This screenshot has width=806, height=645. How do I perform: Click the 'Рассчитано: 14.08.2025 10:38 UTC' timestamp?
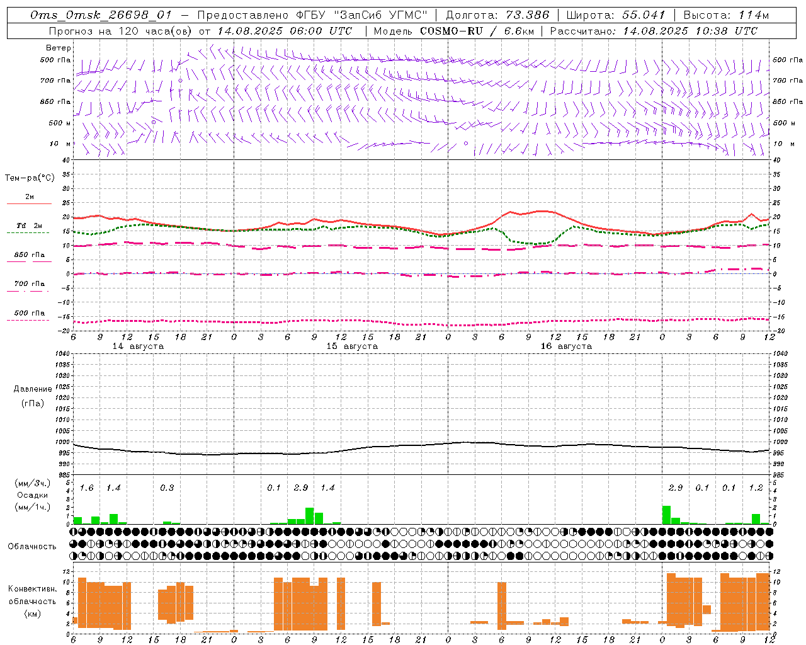click(x=654, y=31)
